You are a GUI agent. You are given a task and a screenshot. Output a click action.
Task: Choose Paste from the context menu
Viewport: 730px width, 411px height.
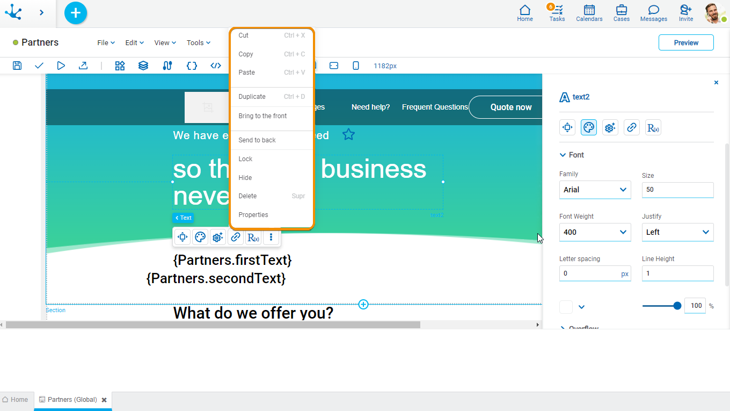pos(272,73)
